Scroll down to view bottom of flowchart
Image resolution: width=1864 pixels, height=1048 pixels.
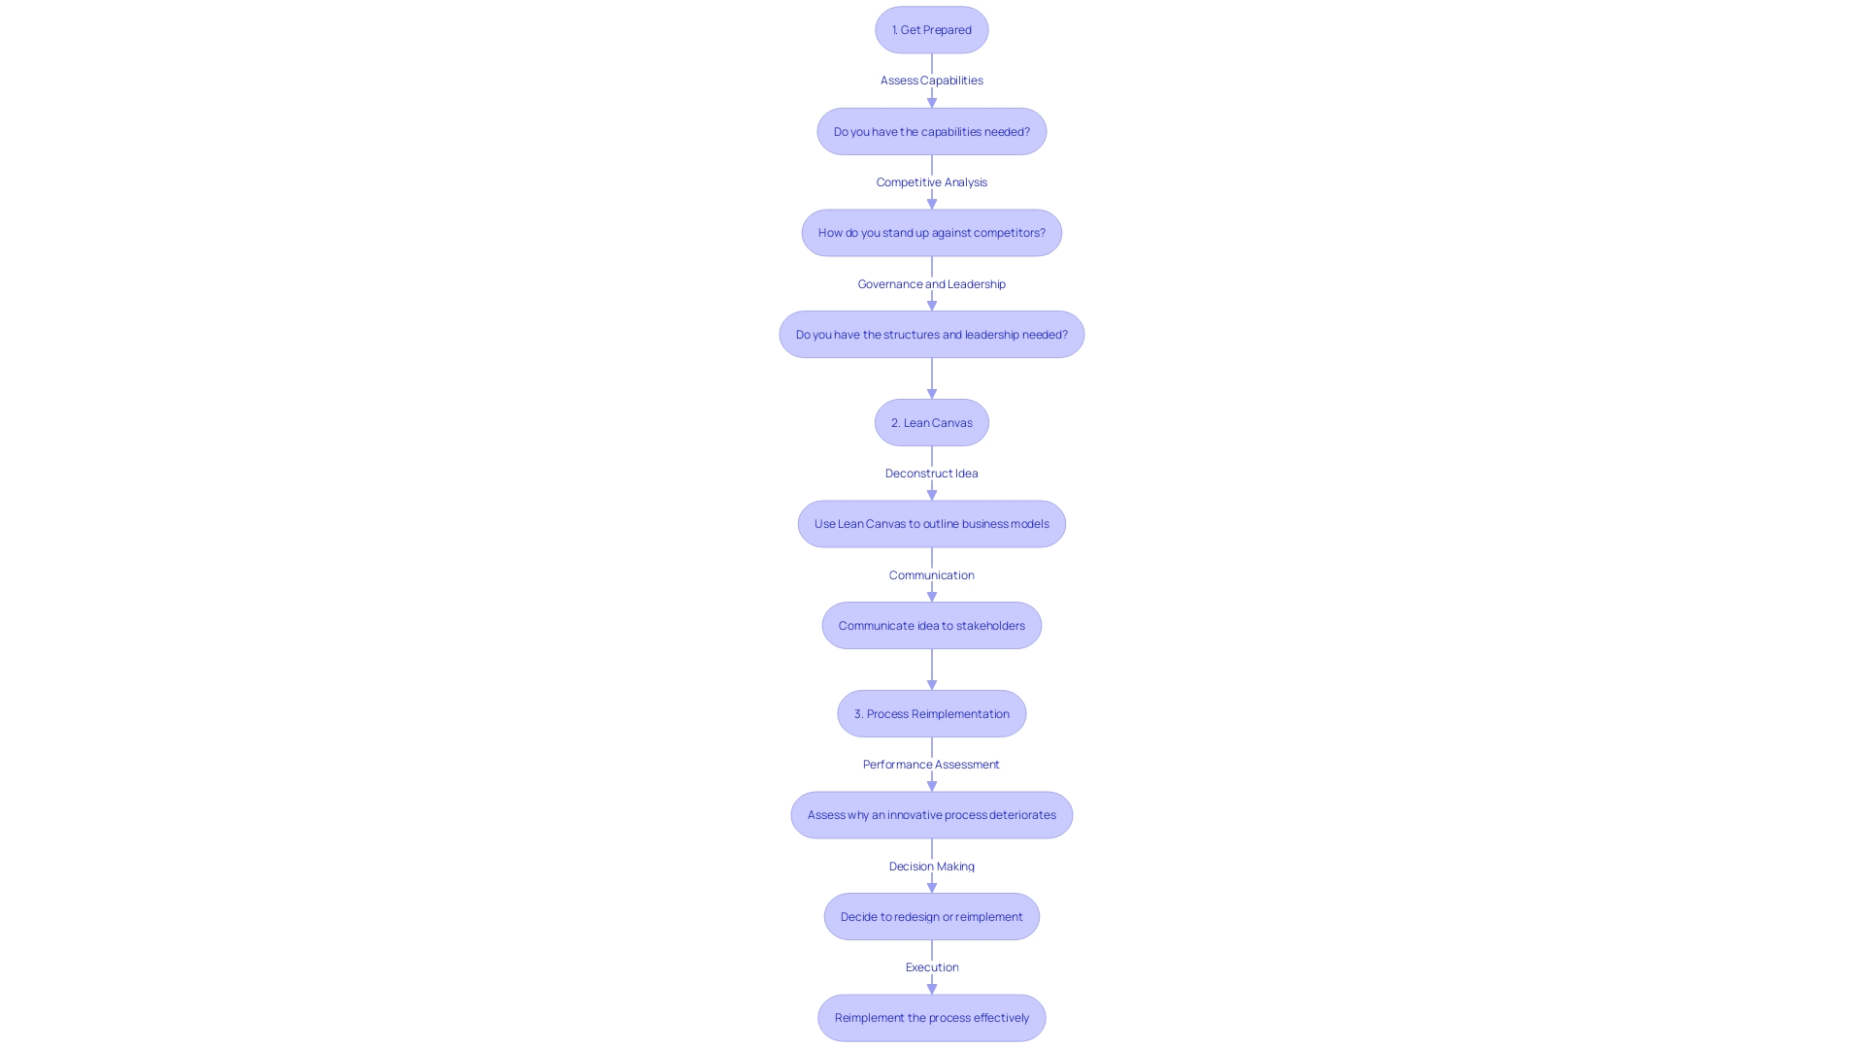931,1017
